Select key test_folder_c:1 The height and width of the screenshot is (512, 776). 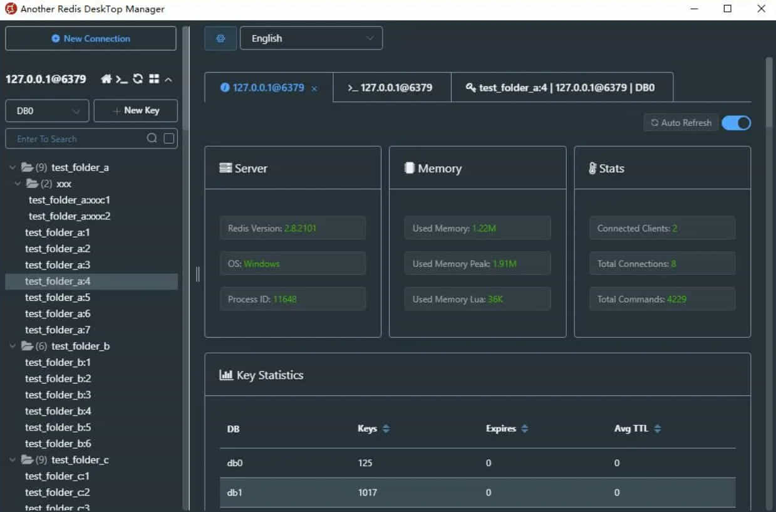58,476
